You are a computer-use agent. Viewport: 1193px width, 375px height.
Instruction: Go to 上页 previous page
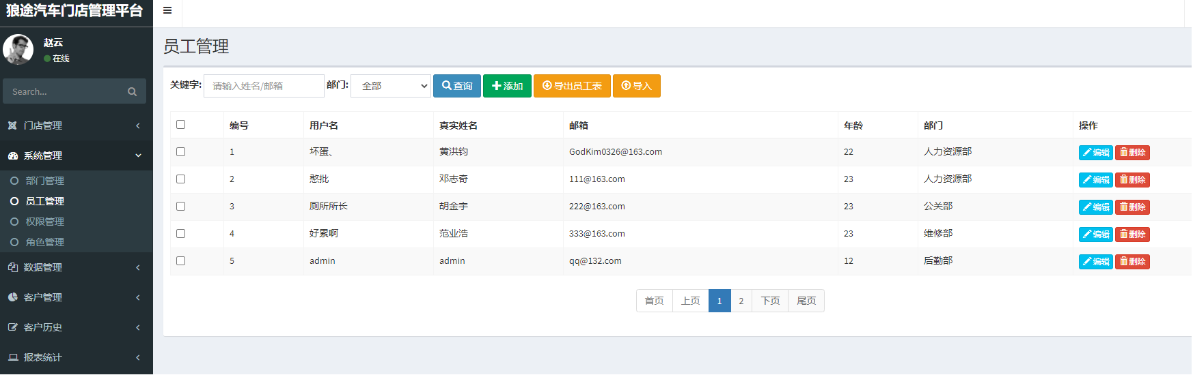pyautogui.click(x=691, y=301)
